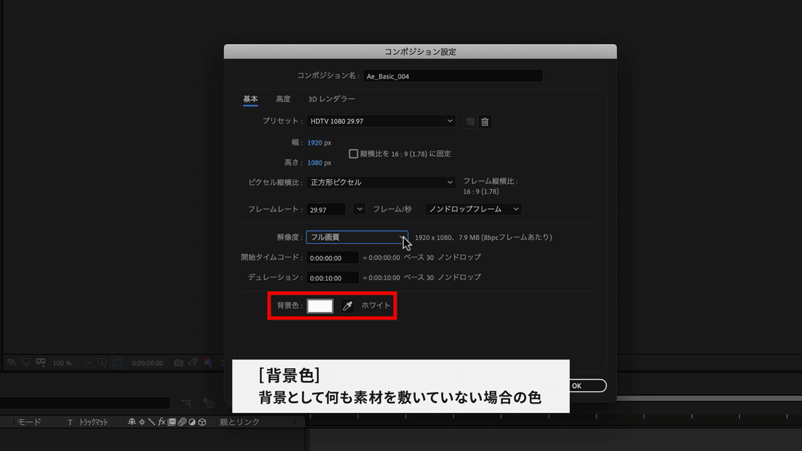Image resolution: width=802 pixels, height=451 pixels.
Task: Enable the 縦横比を16:9に固定 checkbox
Action: [x=352, y=154]
